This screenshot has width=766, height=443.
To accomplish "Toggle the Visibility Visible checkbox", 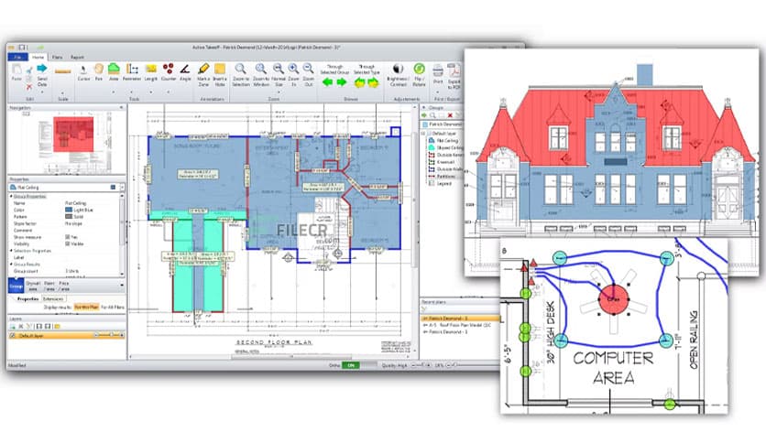I will click(68, 243).
